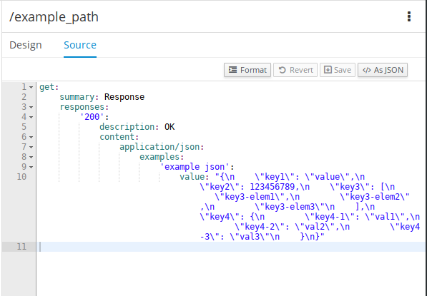Click the Format button
427x296 pixels.
pos(247,70)
